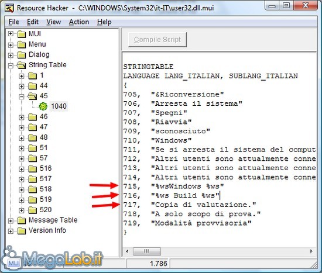Open the Action menu

tap(79, 22)
